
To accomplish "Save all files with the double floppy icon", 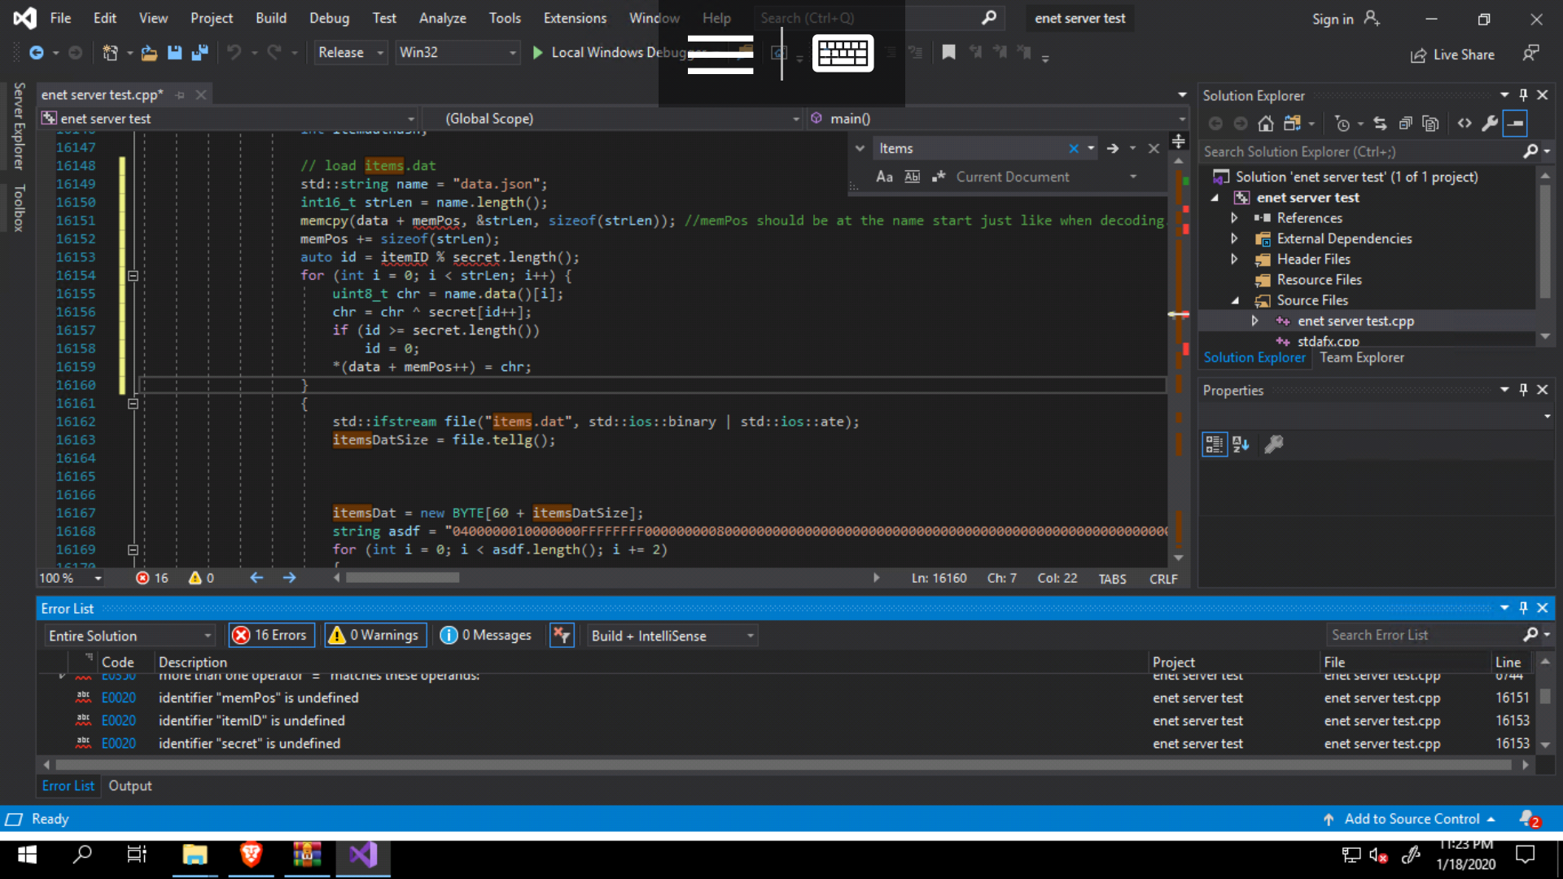I will tap(199, 53).
